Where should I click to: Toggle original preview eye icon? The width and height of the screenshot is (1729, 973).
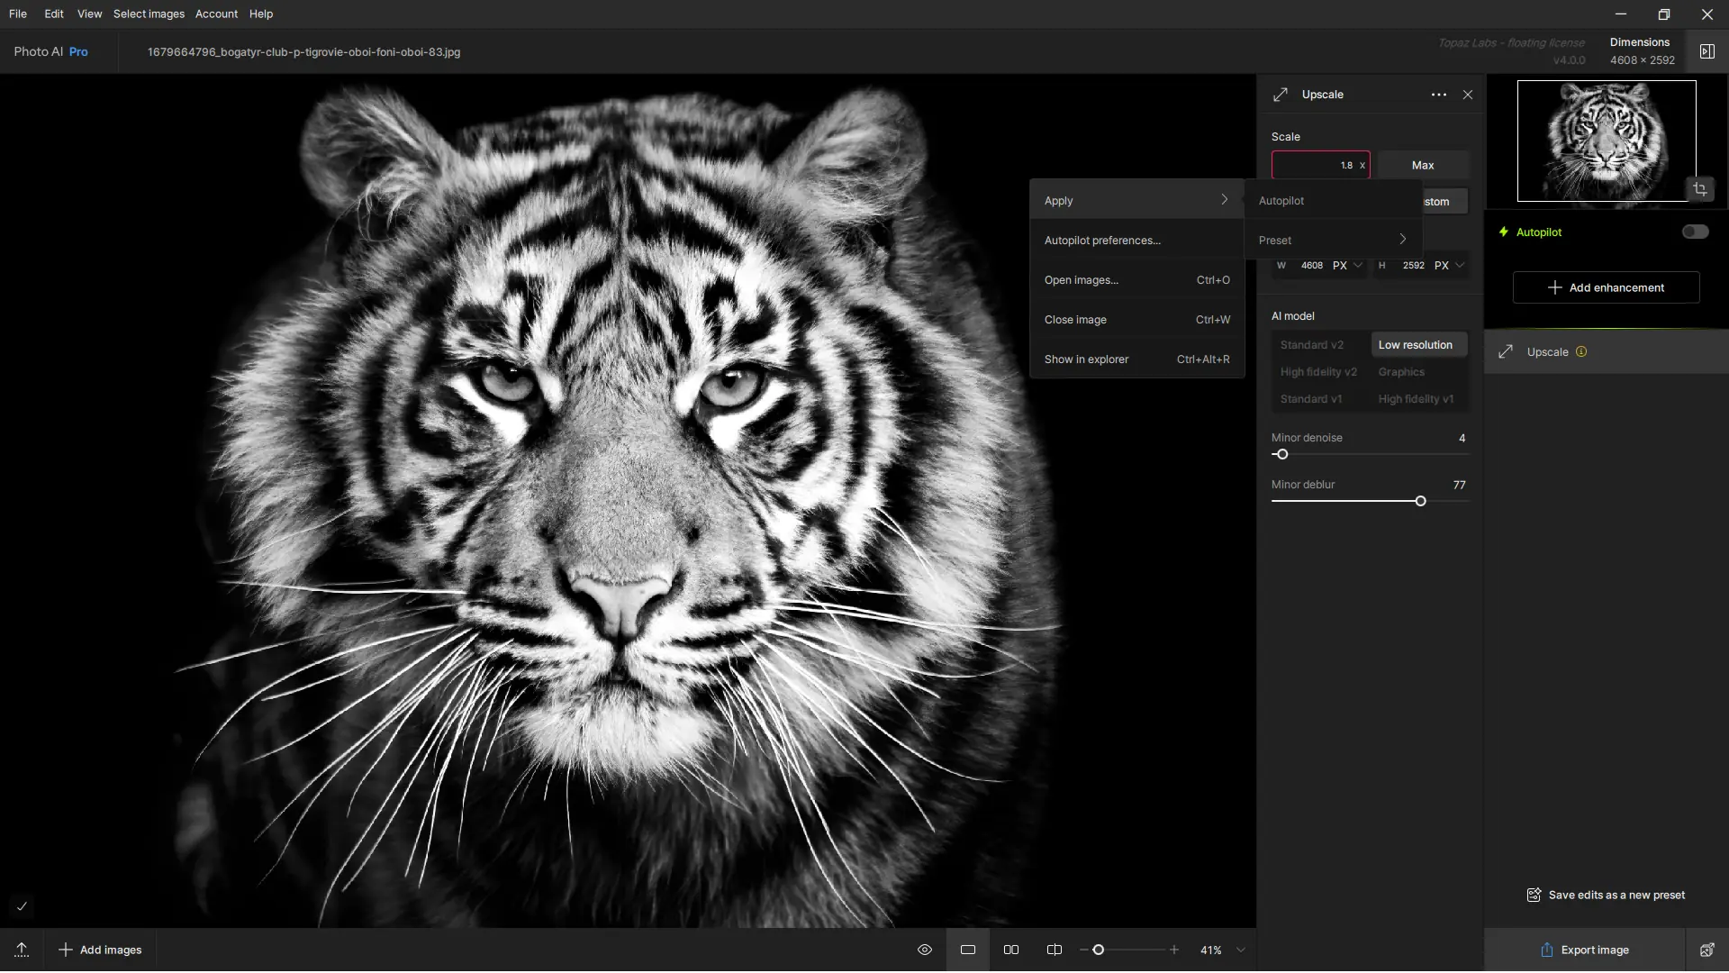click(x=925, y=950)
